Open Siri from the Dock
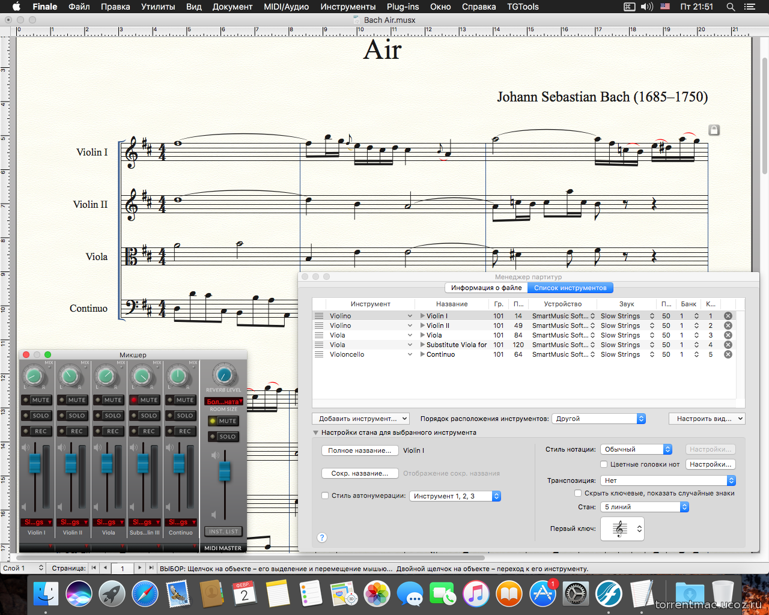The width and height of the screenshot is (769, 615). coord(79,594)
